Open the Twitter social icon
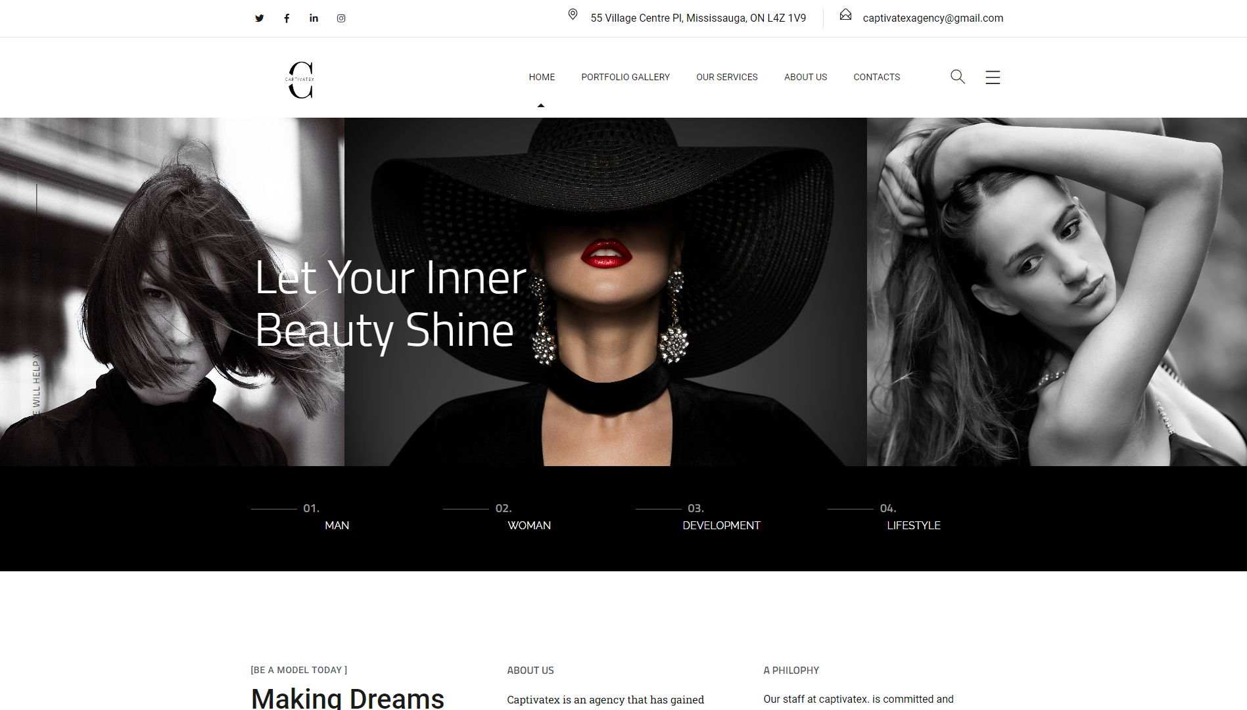The image size is (1247, 710). (260, 18)
